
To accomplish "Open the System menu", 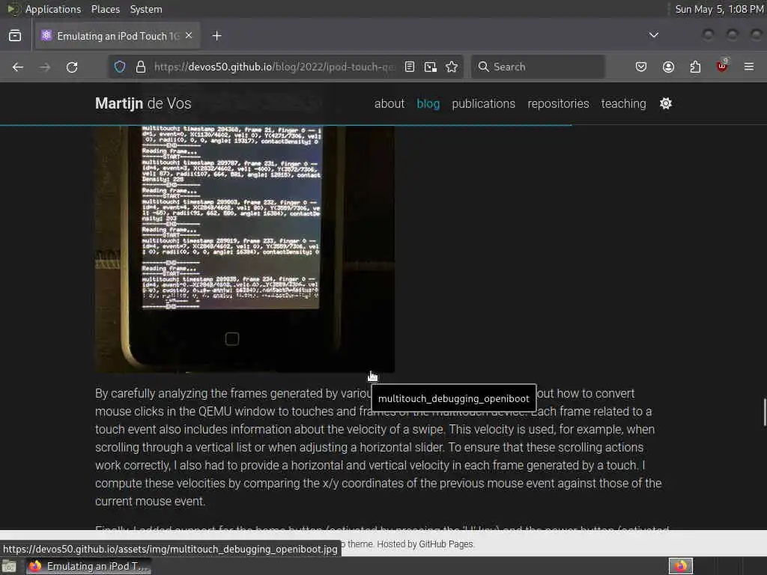I will pos(146,9).
